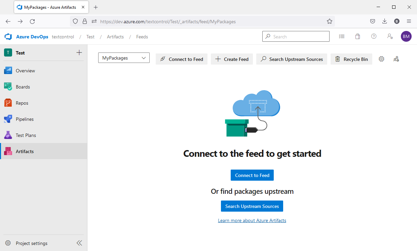
Task: Open the Overview section of the project
Action: coord(25,70)
